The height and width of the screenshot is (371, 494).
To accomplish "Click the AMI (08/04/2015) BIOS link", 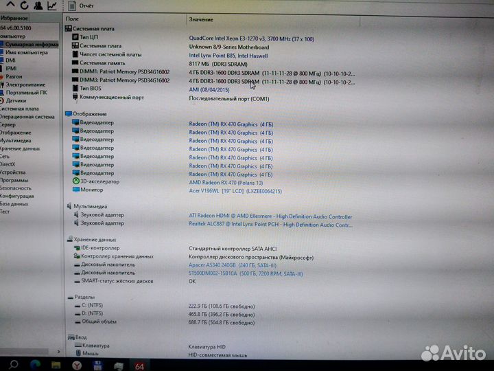I will click(x=209, y=90).
